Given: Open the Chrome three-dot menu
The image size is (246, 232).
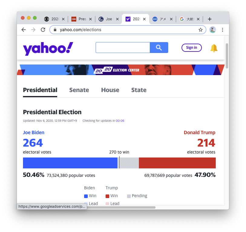Looking at the screenshot, I should pos(222,30).
